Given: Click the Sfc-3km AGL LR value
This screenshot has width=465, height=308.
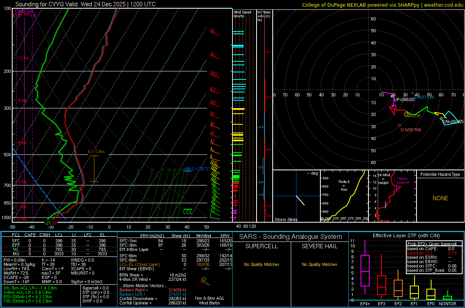Looking at the screenshot, I should coord(30,288).
